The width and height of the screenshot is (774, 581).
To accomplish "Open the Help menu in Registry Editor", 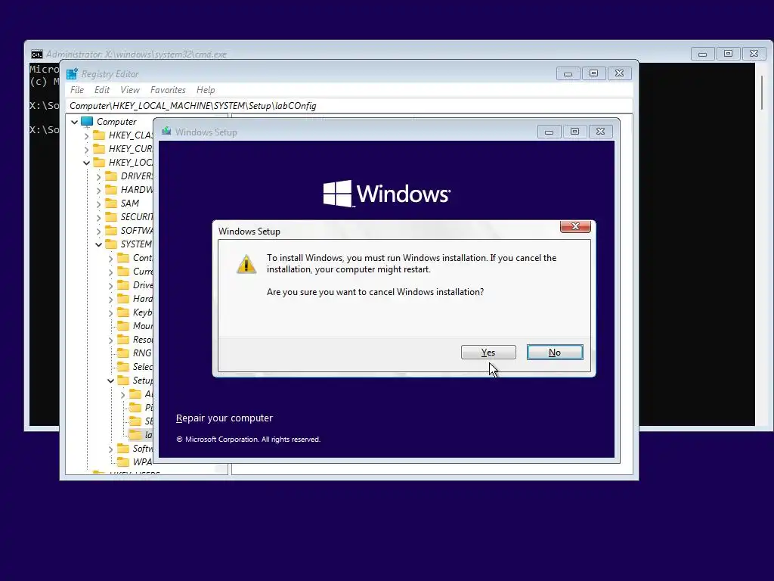I will tap(206, 90).
